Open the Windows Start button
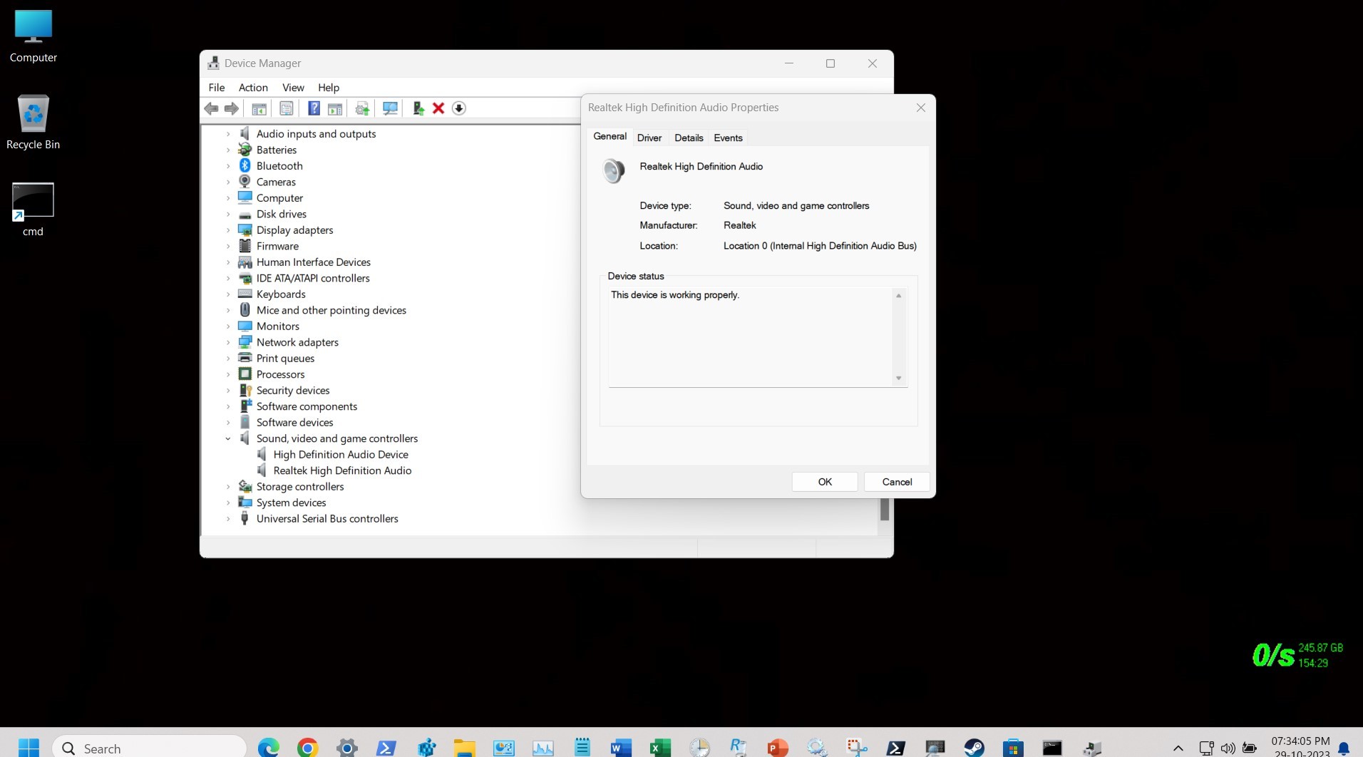Screen dimensions: 1363x757 pyautogui.click(x=29, y=748)
